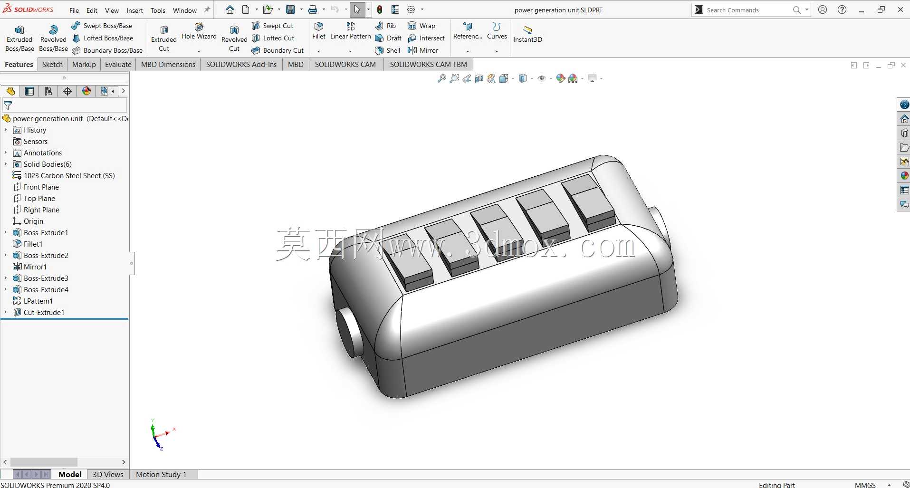The height and width of the screenshot is (488, 910).
Task: Click the Save toolbar button
Action: [290, 10]
